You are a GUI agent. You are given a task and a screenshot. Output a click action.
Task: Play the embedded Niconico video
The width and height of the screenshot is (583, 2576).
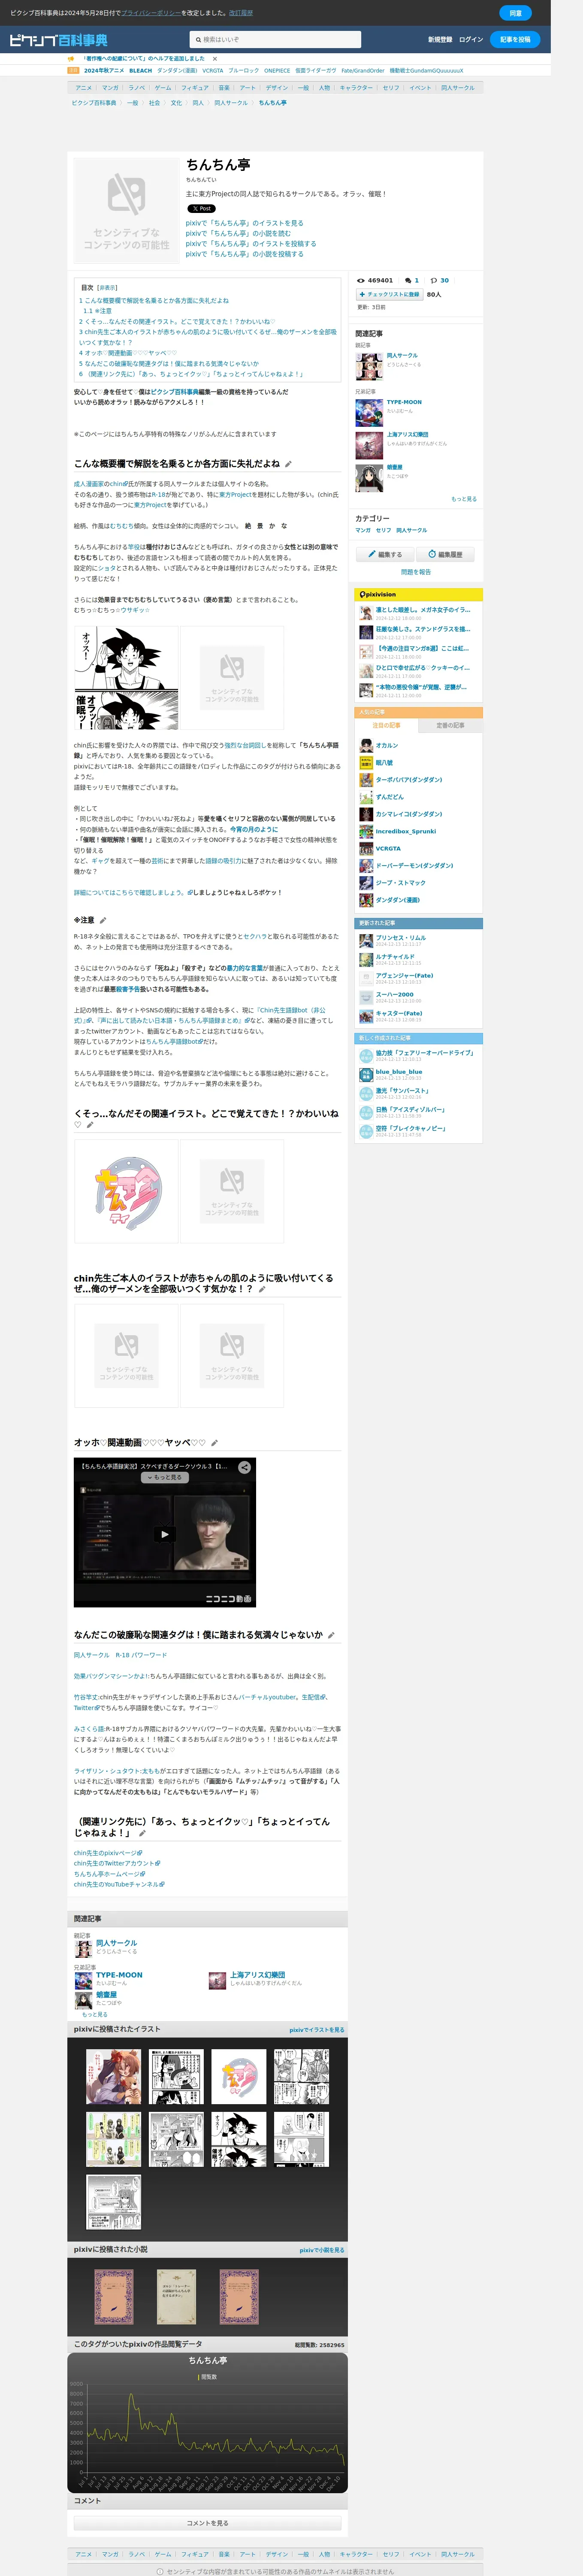[x=165, y=1534]
